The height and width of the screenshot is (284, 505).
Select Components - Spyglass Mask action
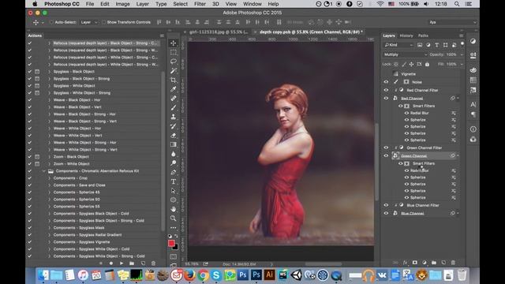point(79,228)
